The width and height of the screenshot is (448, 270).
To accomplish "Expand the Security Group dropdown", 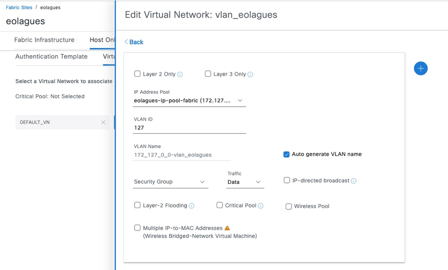I will coord(170,182).
